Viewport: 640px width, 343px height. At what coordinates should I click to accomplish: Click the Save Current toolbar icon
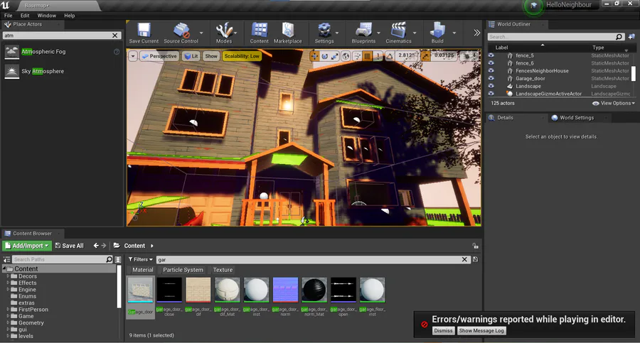coord(144,33)
